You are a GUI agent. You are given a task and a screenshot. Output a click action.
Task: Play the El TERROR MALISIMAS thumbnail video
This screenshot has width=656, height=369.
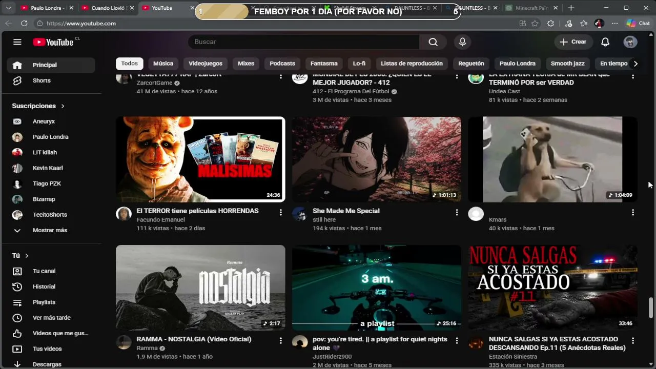click(200, 159)
